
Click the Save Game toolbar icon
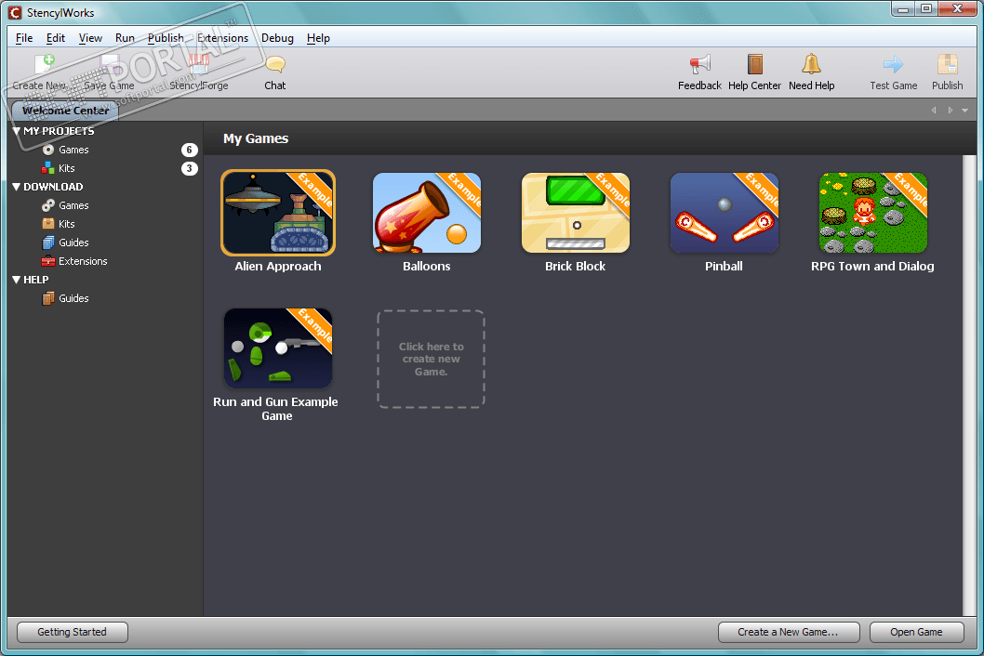tap(110, 65)
